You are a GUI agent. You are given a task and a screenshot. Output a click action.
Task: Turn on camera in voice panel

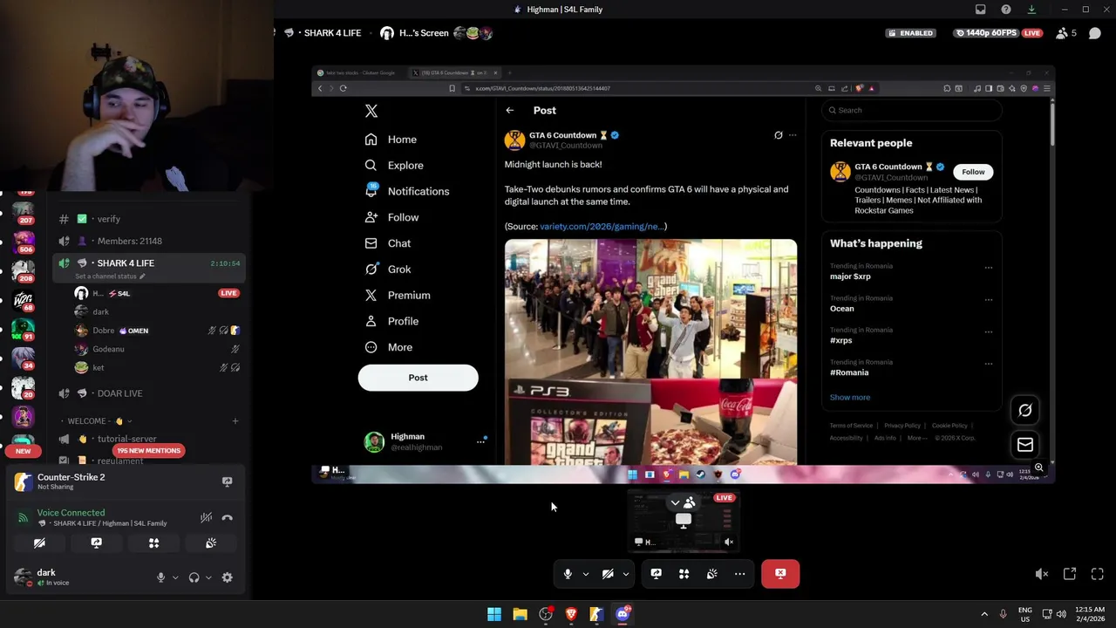pos(39,543)
